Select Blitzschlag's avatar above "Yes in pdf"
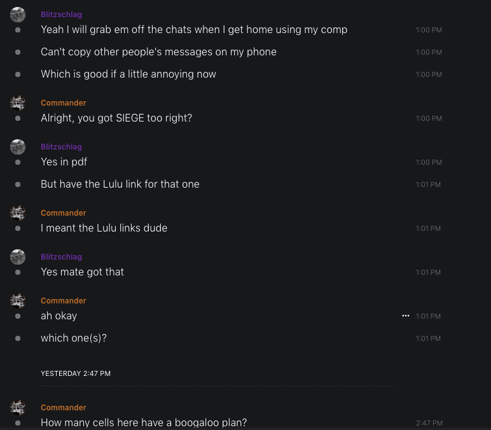The image size is (491, 430). [18, 147]
